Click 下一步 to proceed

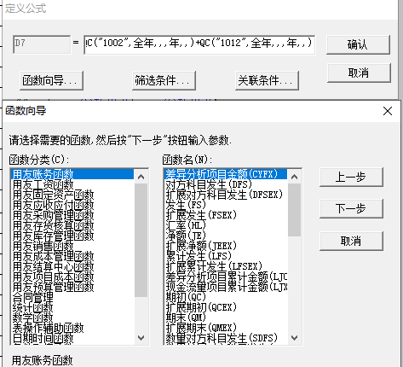click(x=351, y=208)
